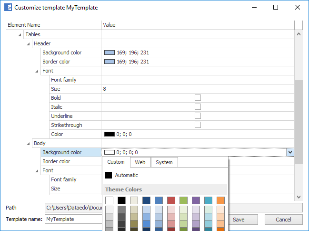This screenshot has width=309, height=231.
Task: Click the scrollbar up arrow
Action: [299, 34]
